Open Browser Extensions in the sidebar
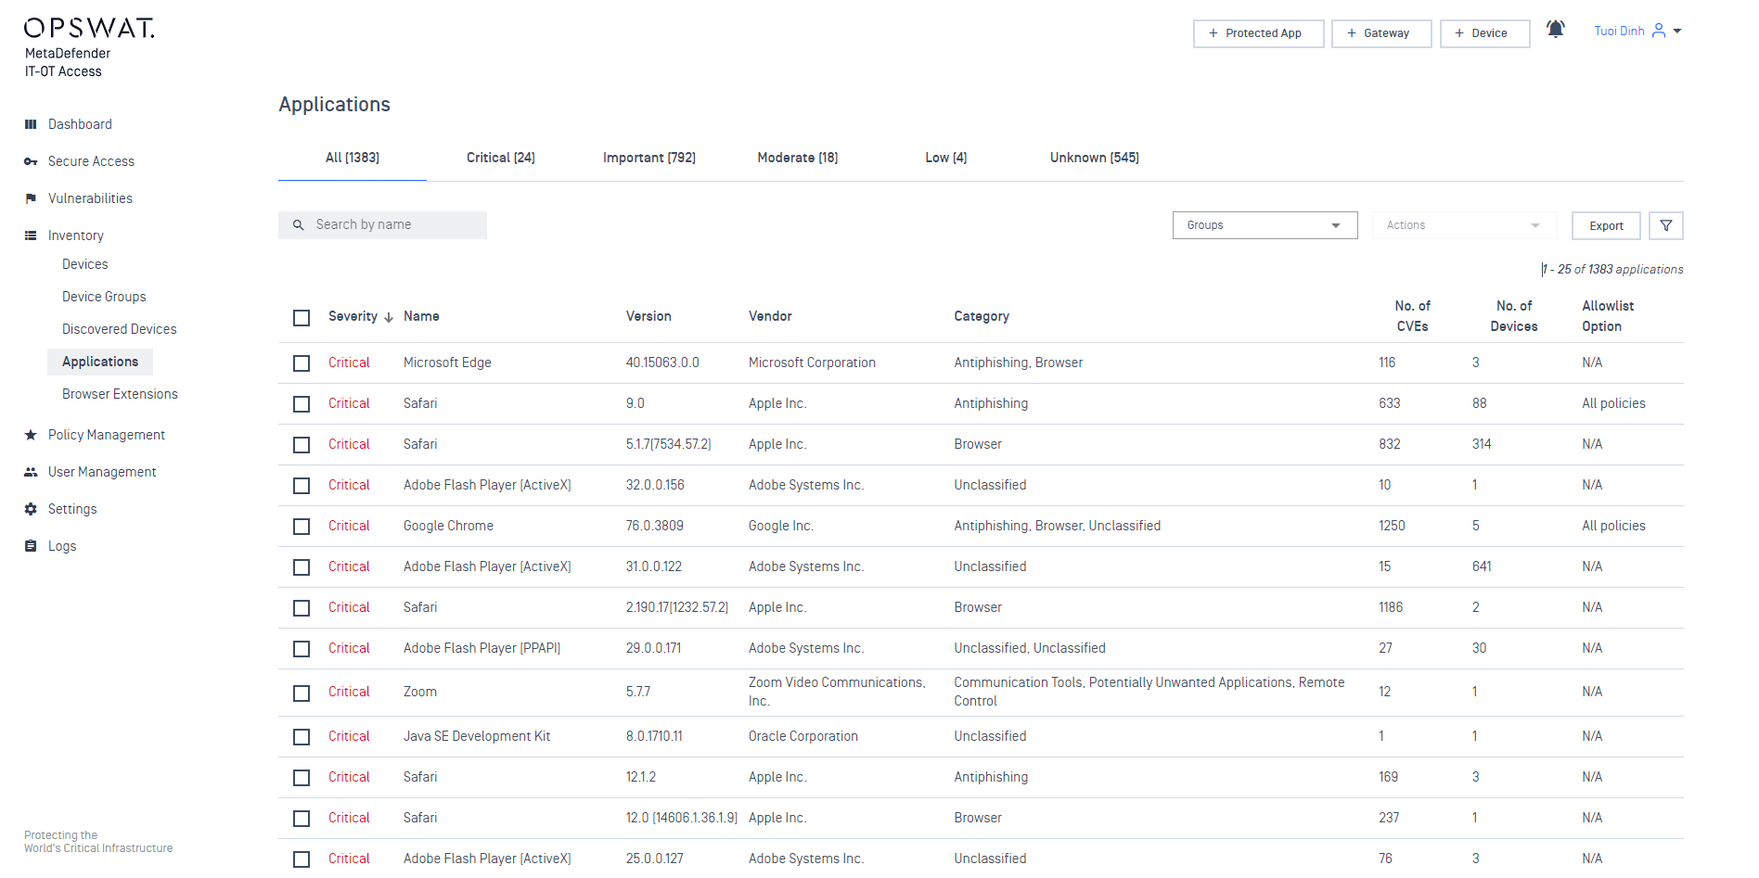The image size is (1759, 878). point(120,394)
